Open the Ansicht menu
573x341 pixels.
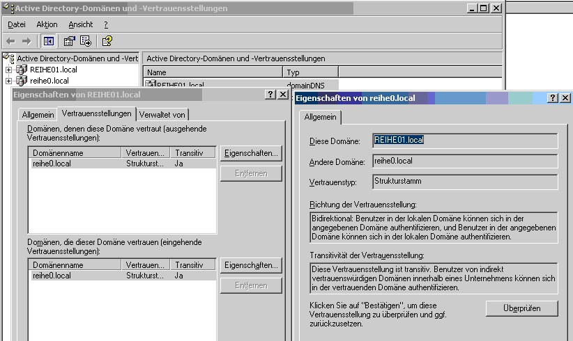[x=81, y=24]
